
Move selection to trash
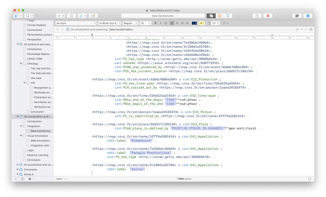pos(71,16)
